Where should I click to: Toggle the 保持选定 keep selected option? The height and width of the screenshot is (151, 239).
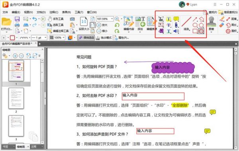86,38
